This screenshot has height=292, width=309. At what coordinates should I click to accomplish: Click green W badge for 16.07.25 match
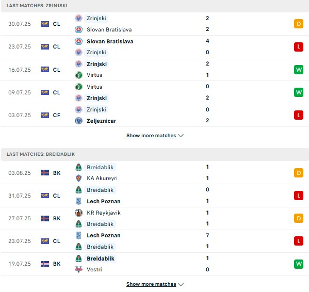(x=299, y=70)
